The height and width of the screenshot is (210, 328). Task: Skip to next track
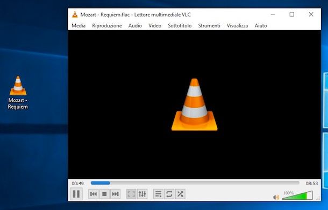pyautogui.click(x=115, y=194)
